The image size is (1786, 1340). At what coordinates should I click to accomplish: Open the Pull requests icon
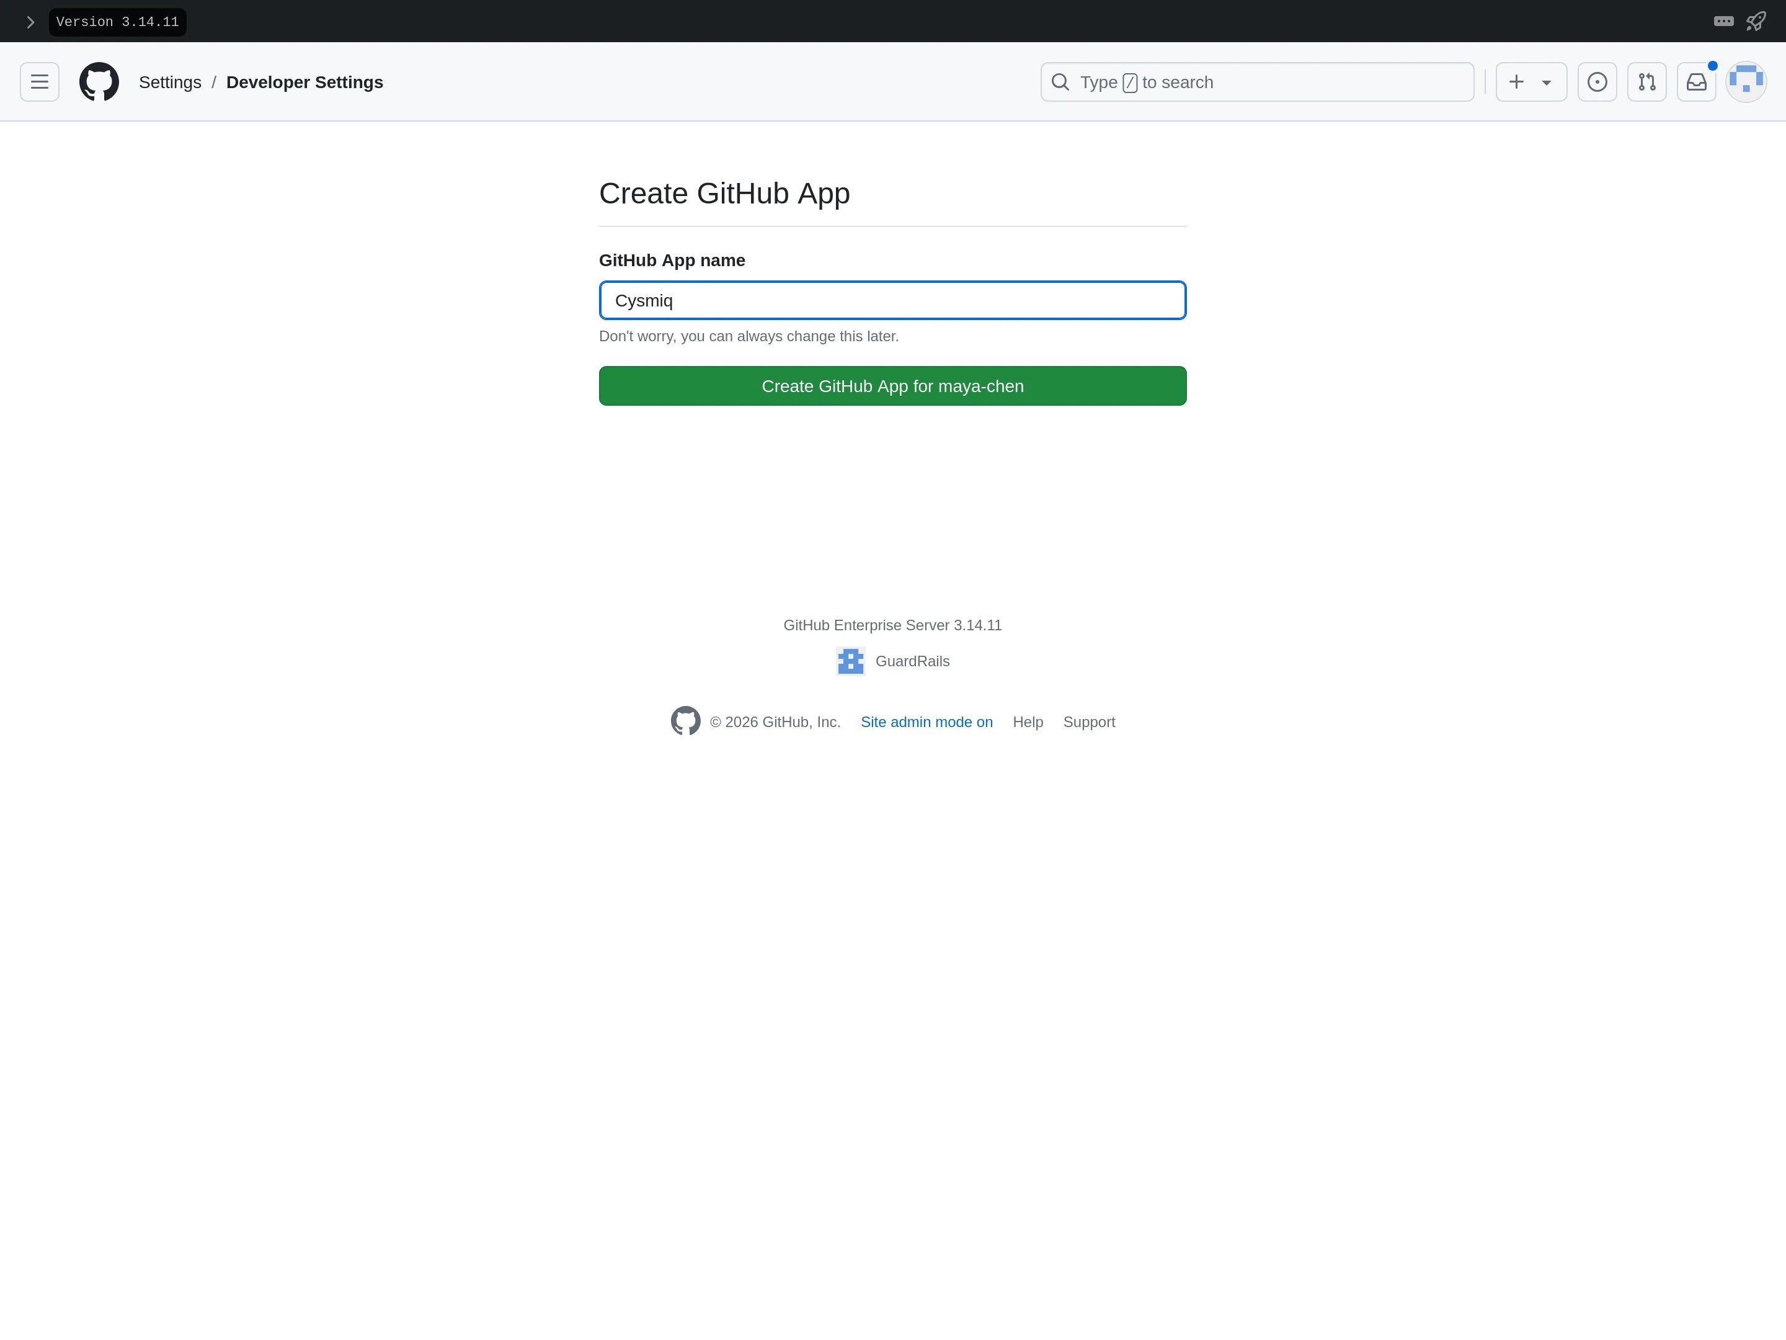click(x=1647, y=82)
